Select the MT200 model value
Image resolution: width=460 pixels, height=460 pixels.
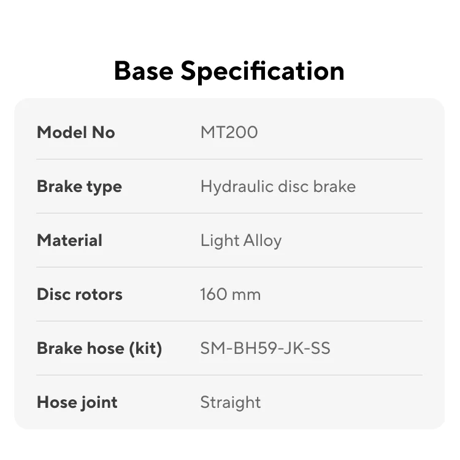coord(229,132)
